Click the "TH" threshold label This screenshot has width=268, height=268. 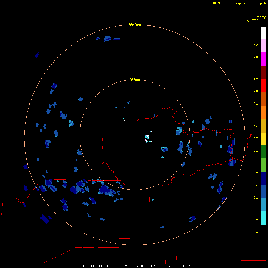click(x=256, y=233)
